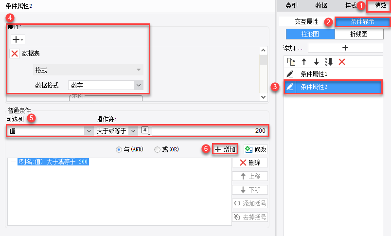The width and height of the screenshot is (391, 236).
Task: Select condition row (列名:值) 大于或等于 200
Action: point(53,162)
